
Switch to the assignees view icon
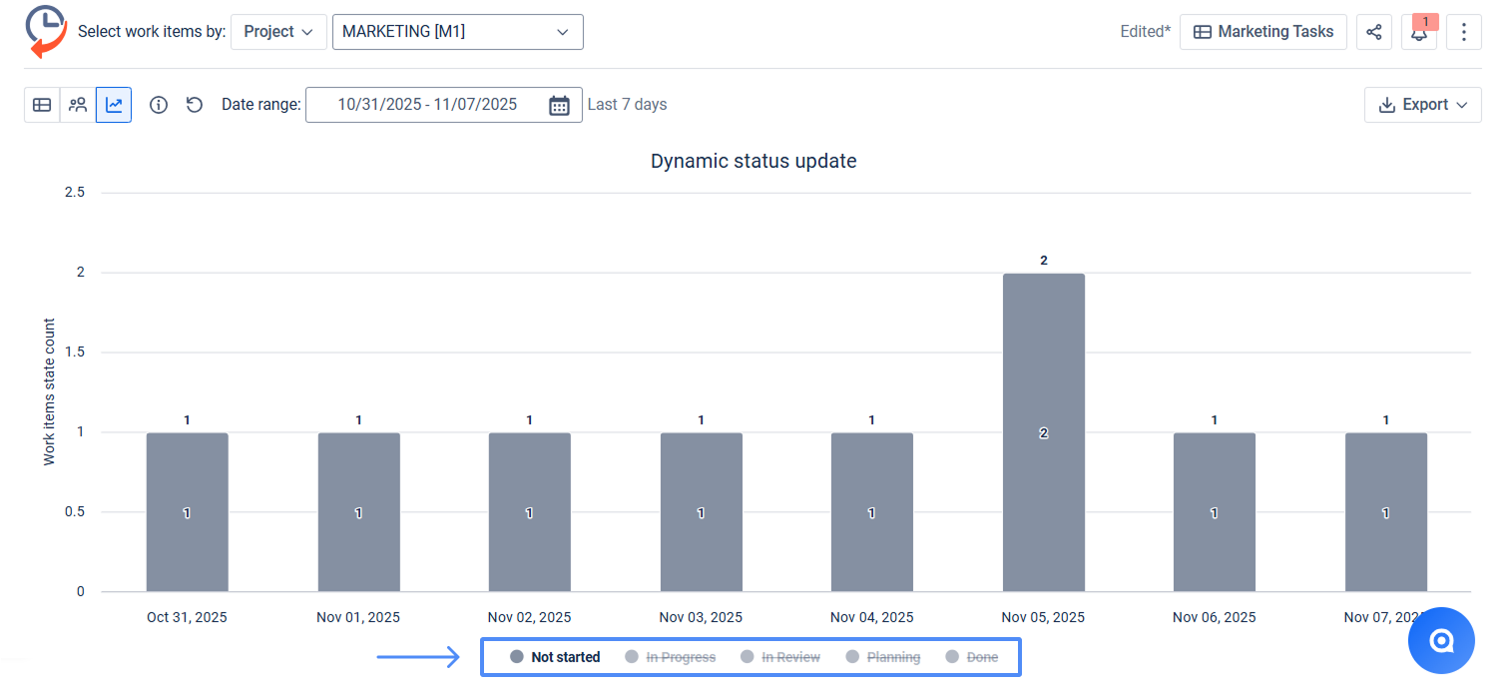point(78,105)
